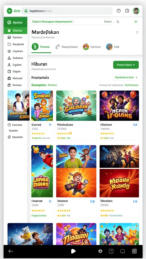Image resolution: width=146 pixels, height=259 pixels.
Task: Switch to the Manpptiiatan tab
Action: [x=67, y=47]
